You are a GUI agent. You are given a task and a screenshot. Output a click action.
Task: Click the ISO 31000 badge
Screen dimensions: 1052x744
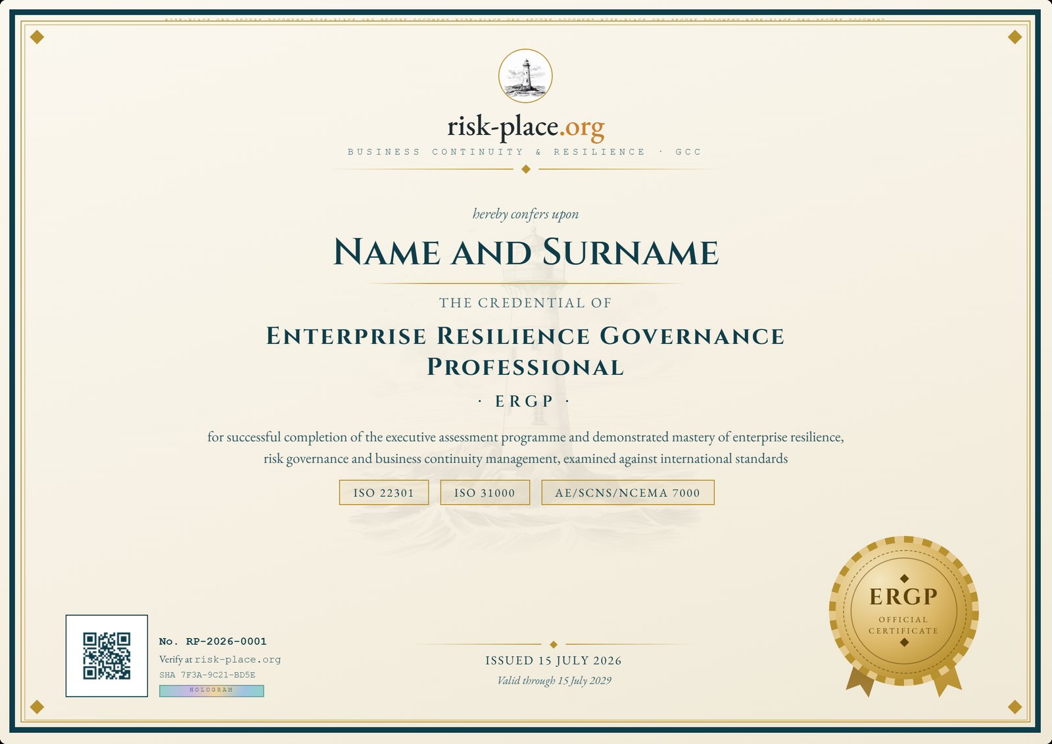coord(485,493)
